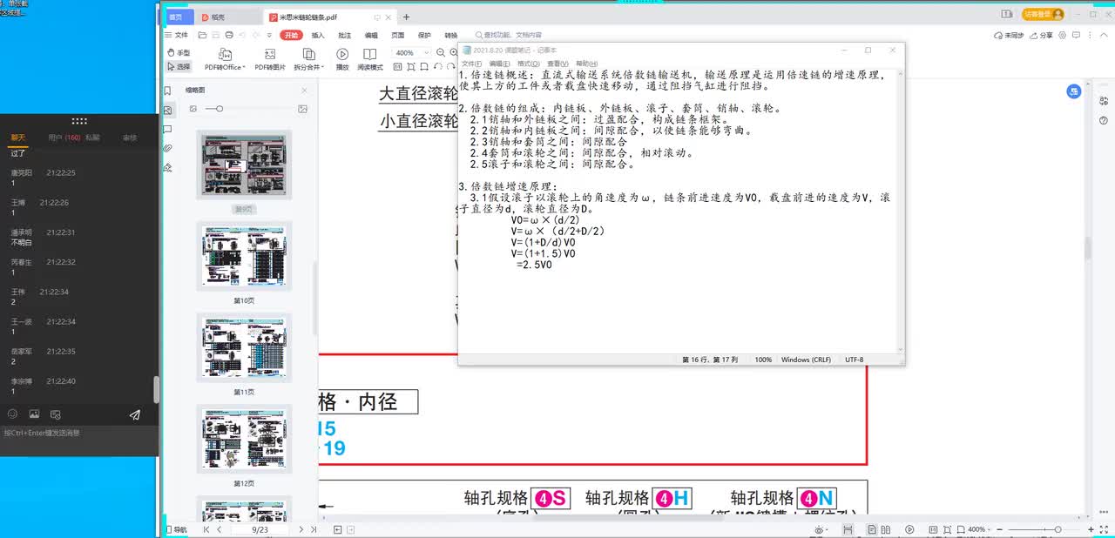Switch to the 用户 (160) tab
This screenshot has height=538, width=1115.
click(x=64, y=138)
